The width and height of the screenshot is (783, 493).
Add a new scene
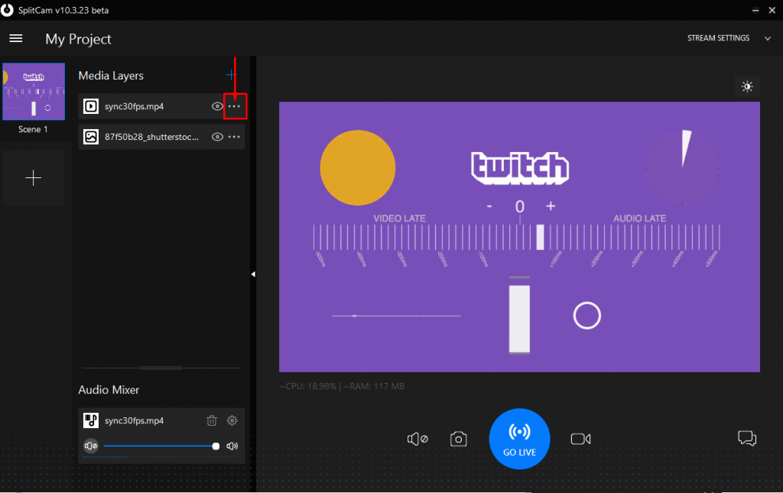tap(34, 177)
